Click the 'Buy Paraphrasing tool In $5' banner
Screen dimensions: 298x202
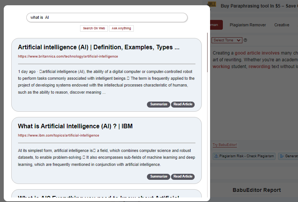259,6
